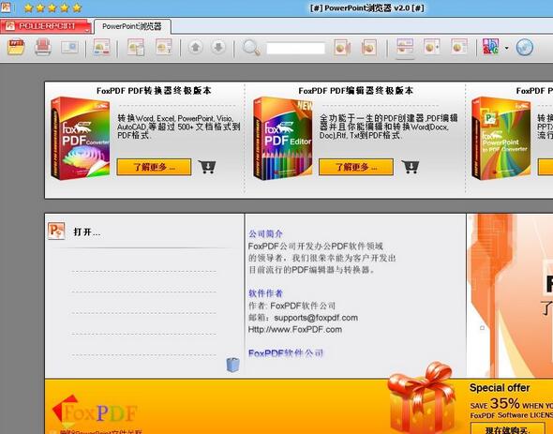Click the Fox PDF Converter box image
Image resolution: width=553 pixels, height=434 pixels.
81,139
